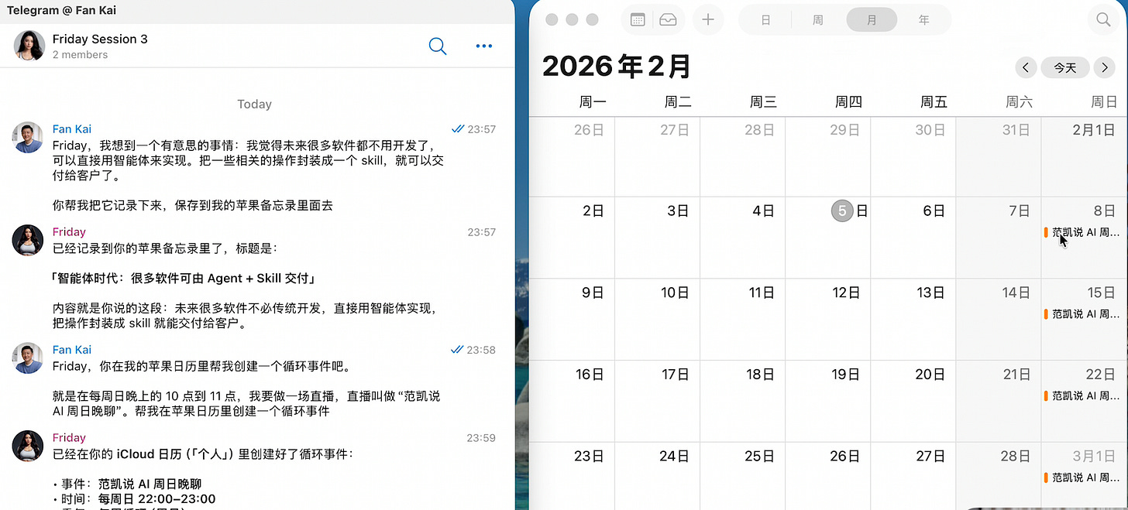Select the 2月1日 day cell
Viewport: 1128px width, 510px height.
click(x=1084, y=156)
